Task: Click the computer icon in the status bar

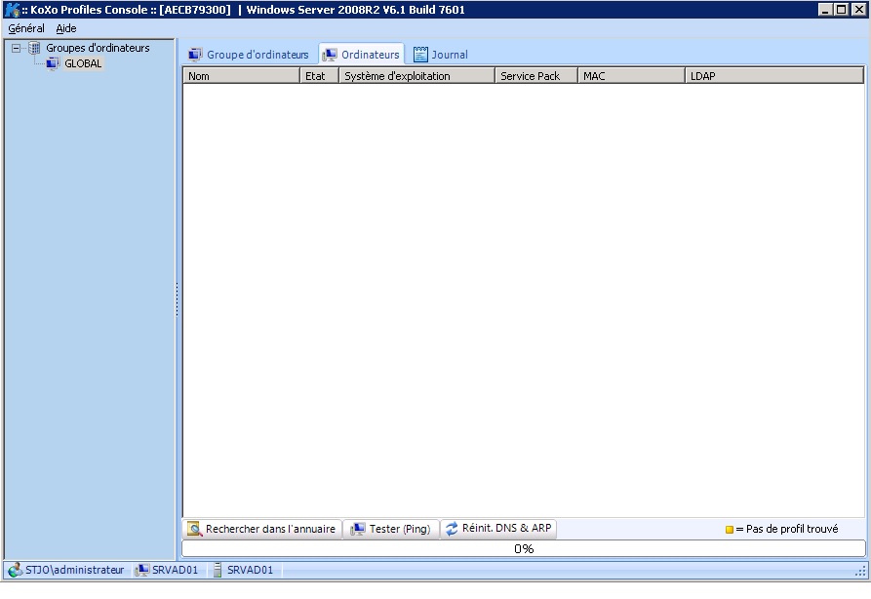Action: tap(142, 570)
